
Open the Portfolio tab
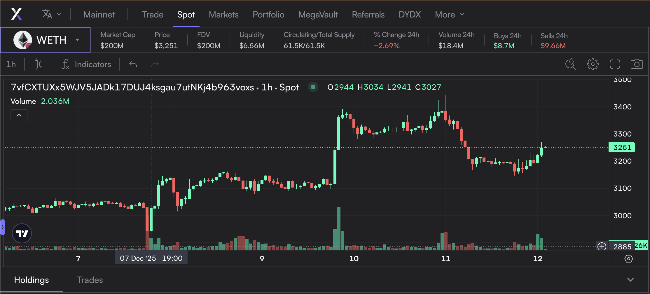pos(268,14)
